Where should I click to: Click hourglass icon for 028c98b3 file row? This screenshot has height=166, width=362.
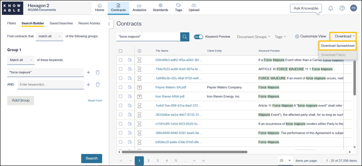pyautogui.click(x=140, y=60)
